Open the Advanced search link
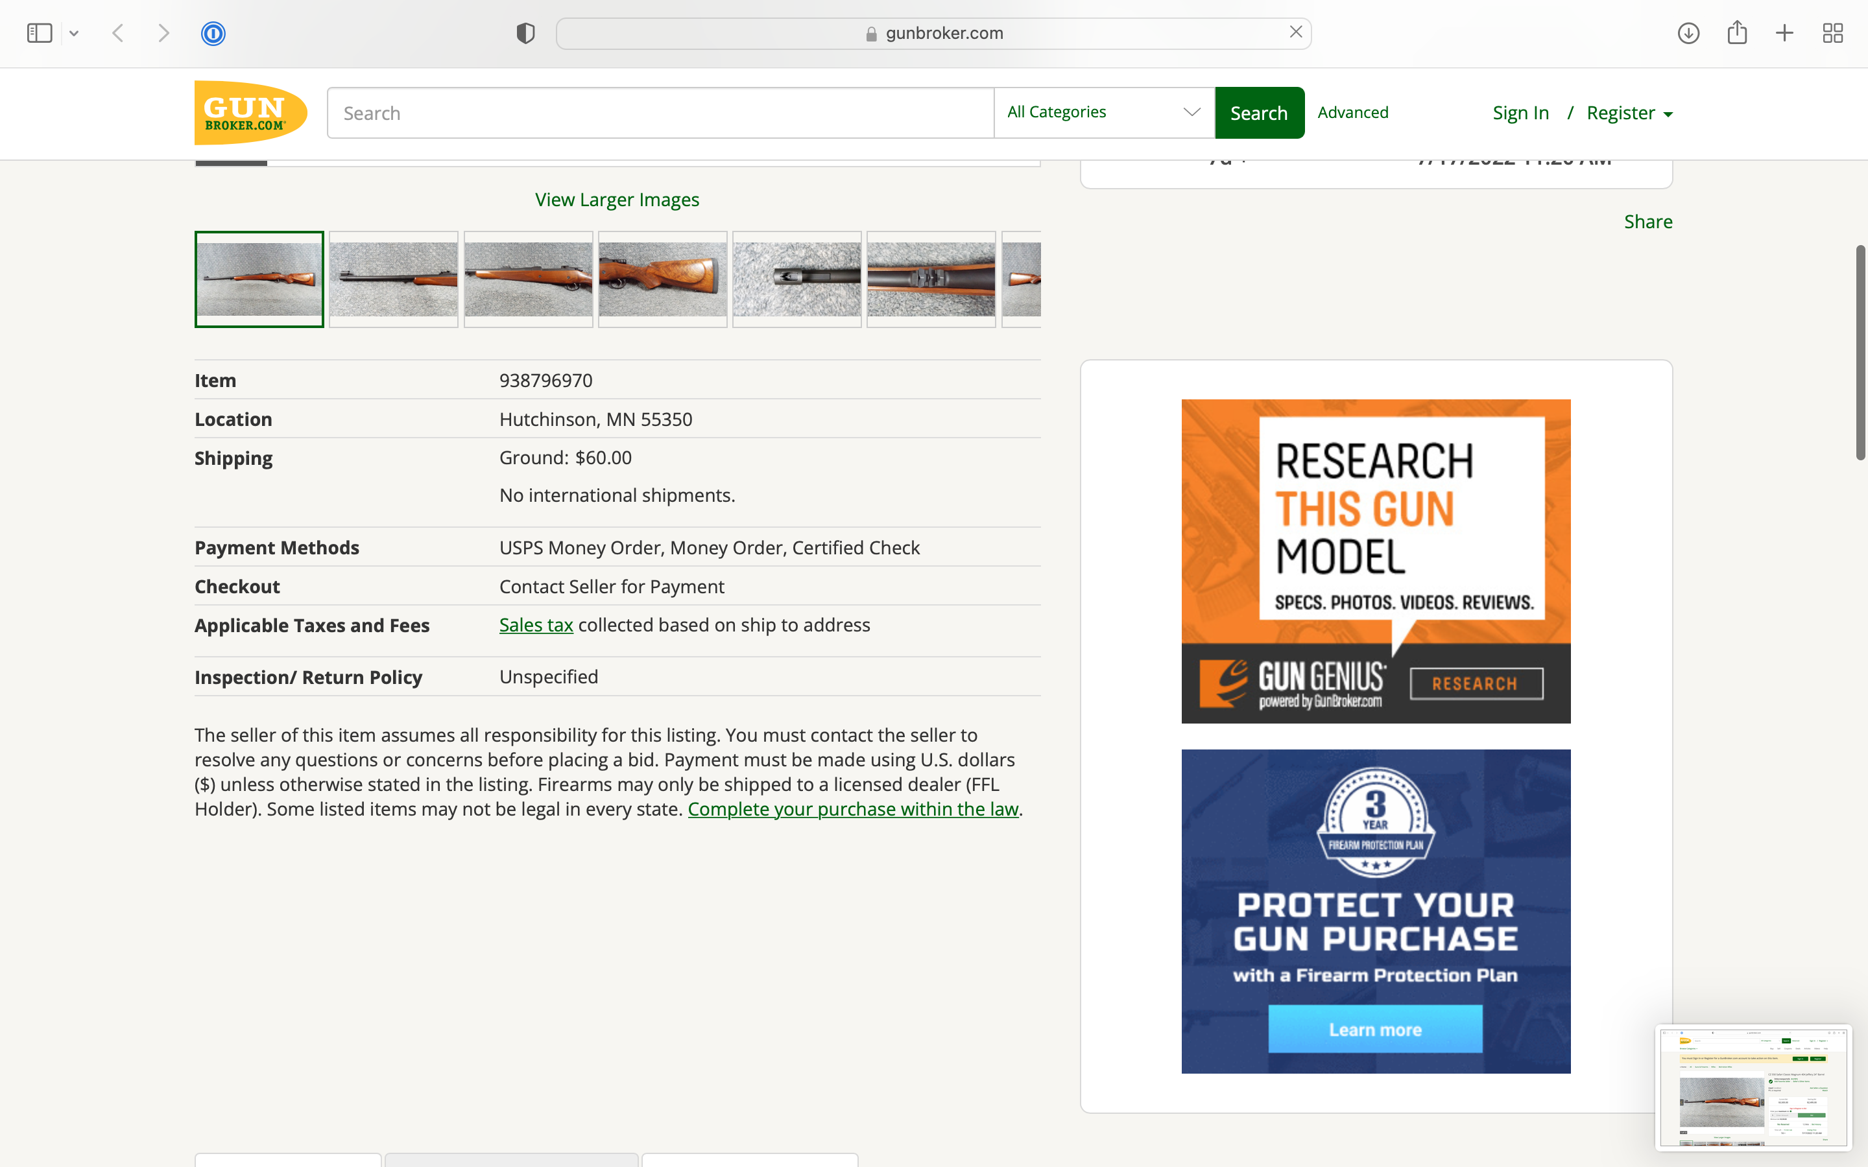Image resolution: width=1868 pixels, height=1167 pixels. pyautogui.click(x=1353, y=113)
